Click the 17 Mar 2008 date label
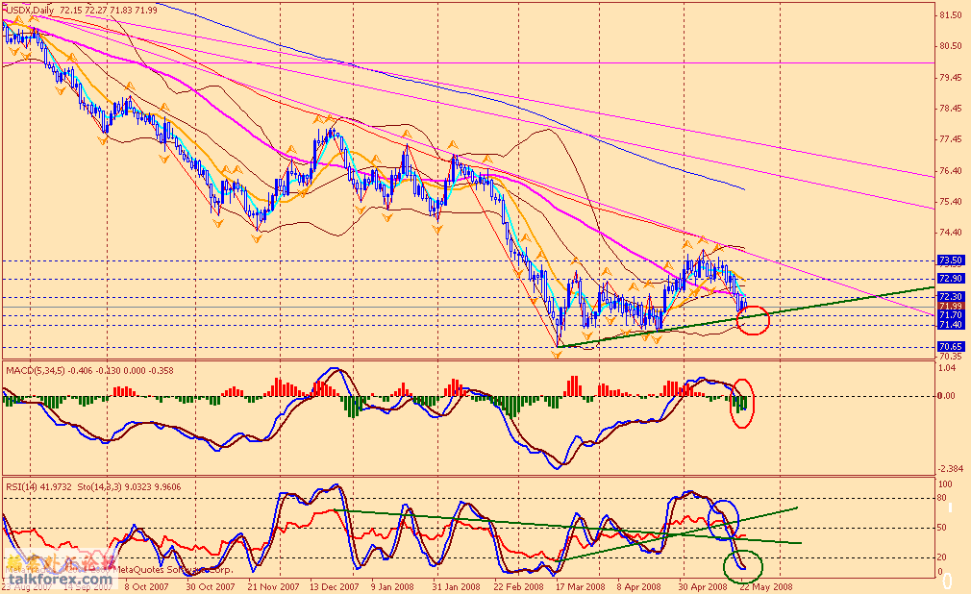The width and height of the screenshot is (971, 594). tap(581, 586)
